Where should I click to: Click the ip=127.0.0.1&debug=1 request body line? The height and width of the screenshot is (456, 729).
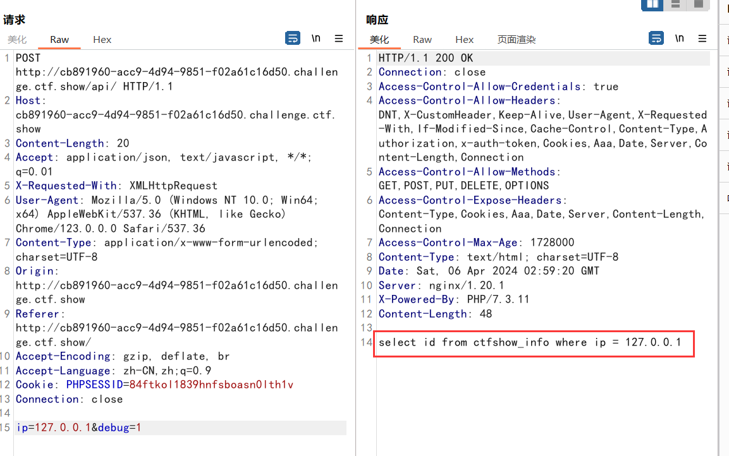click(78, 428)
